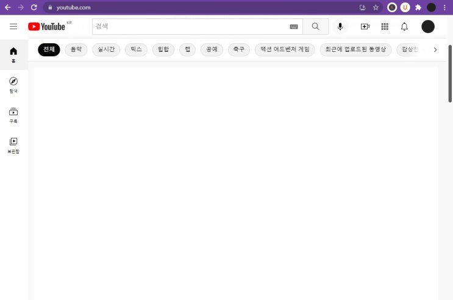
Task: Select the 힙합 filter chip
Action: (163, 50)
